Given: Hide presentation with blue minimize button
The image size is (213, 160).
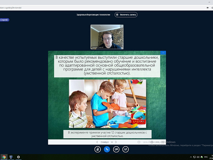Looking at the screenshot, I should [163, 53].
